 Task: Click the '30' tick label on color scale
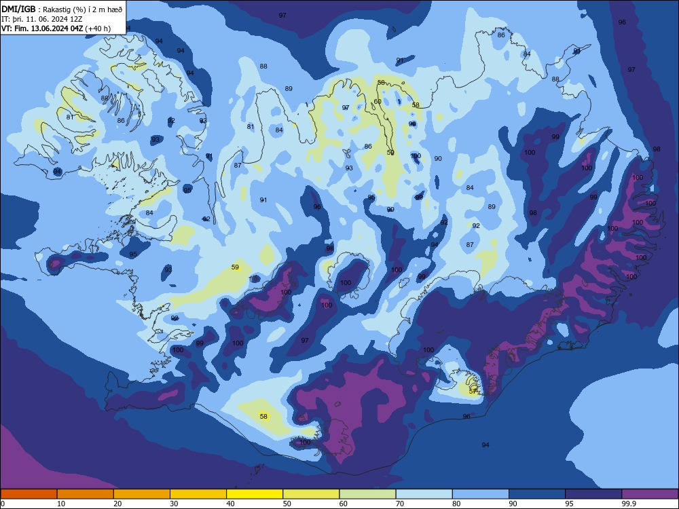coord(174,504)
